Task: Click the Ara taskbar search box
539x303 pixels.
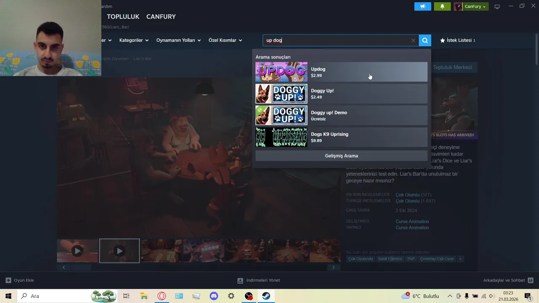Action: 67,296
